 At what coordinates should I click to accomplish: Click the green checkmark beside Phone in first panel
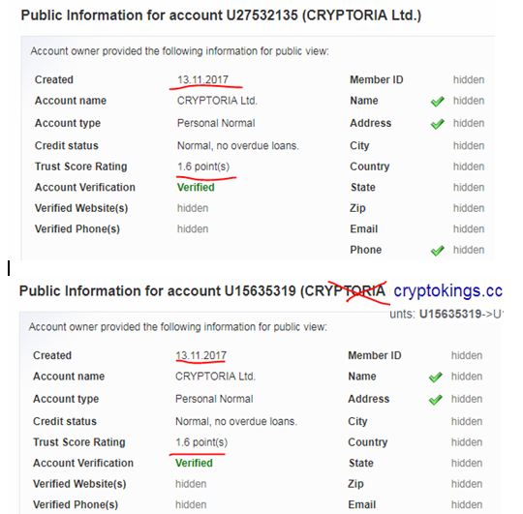[x=437, y=251]
